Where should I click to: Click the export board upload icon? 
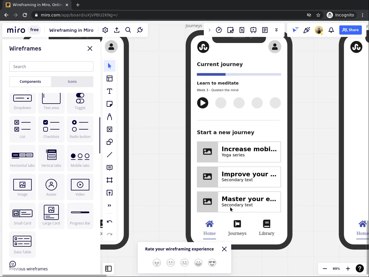(117, 30)
